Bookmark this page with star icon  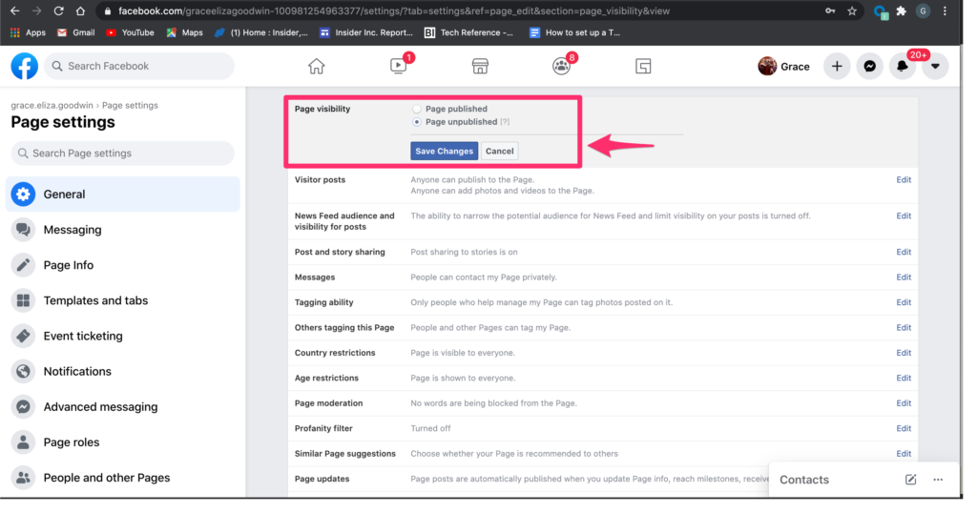(x=852, y=11)
